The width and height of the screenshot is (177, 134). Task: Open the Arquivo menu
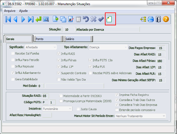click(10, 11)
